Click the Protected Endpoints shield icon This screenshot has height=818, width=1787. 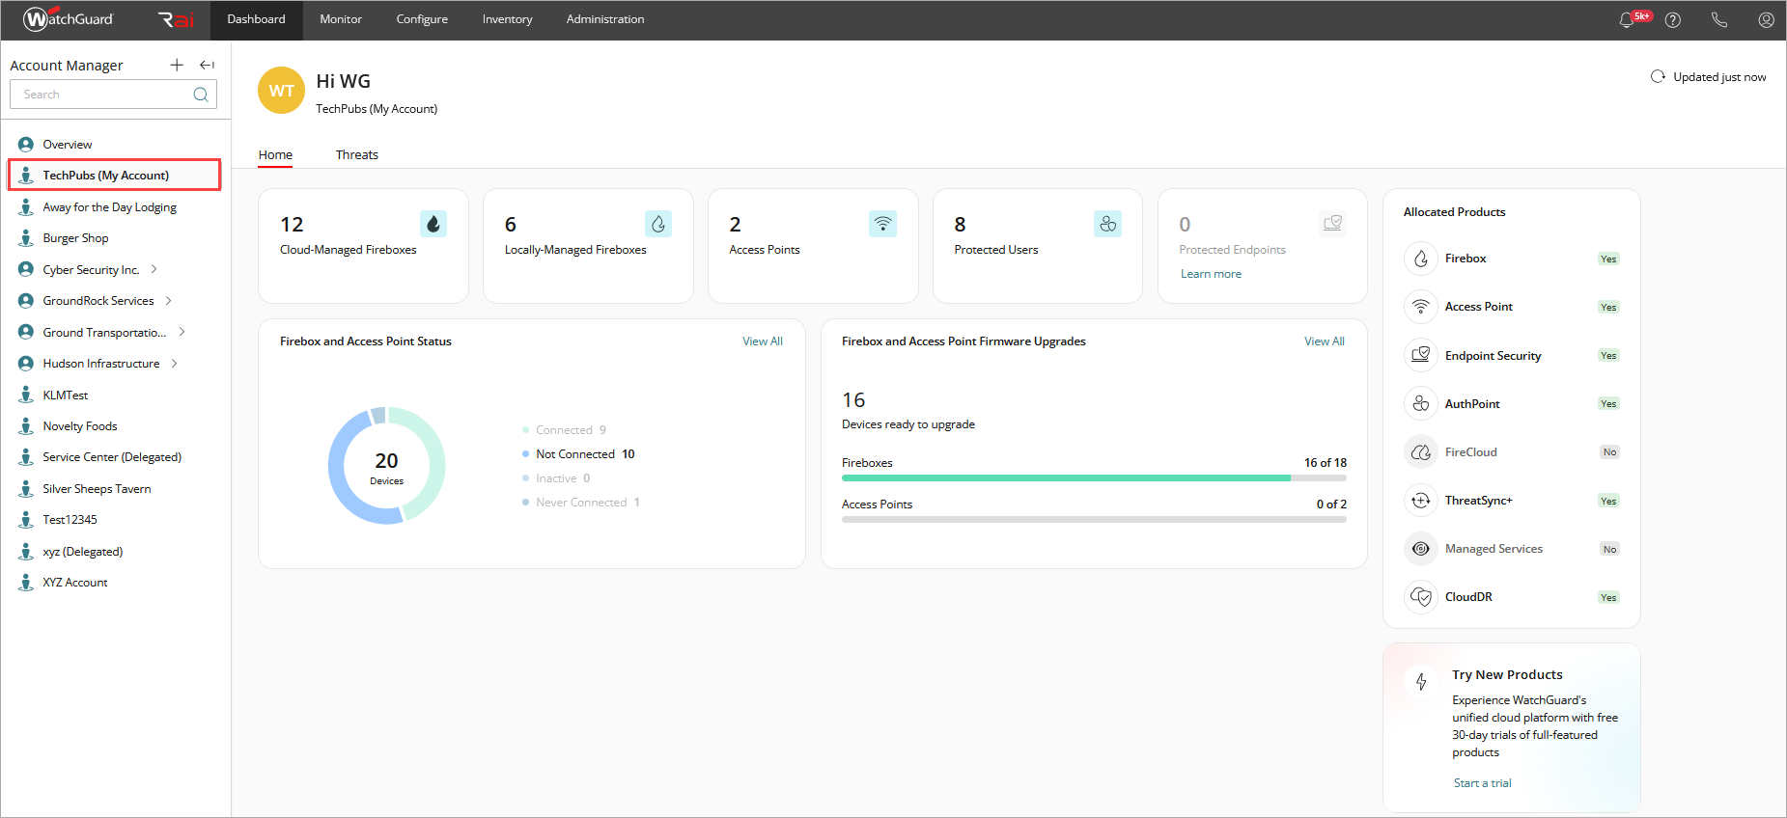[x=1333, y=224]
